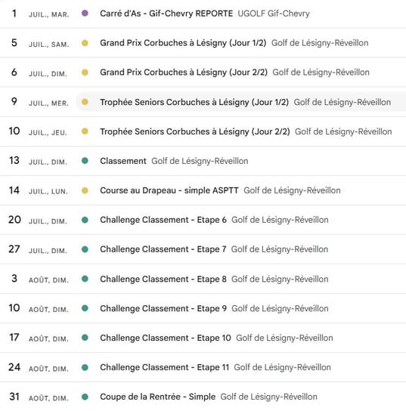The height and width of the screenshot is (411, 406).
Task: Click location text in Course au Drapeau row
Action: tap(292, 190)
